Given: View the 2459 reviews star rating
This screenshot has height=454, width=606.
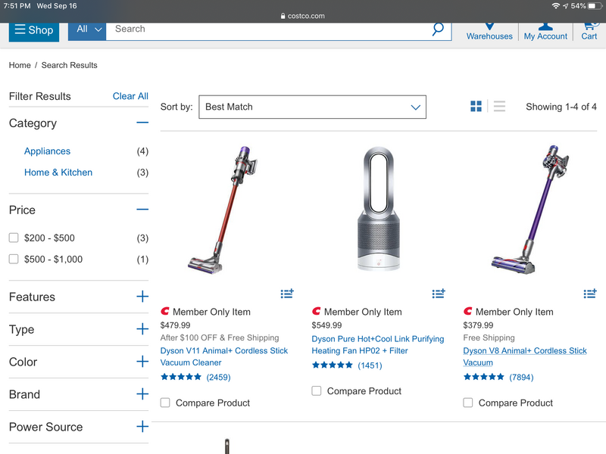Looking at the screenshot, I should tap(195, 377).
